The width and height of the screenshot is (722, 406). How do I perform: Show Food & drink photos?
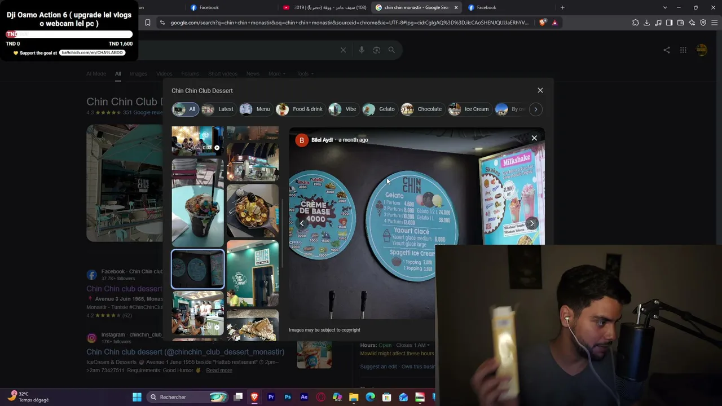[300, 109]
